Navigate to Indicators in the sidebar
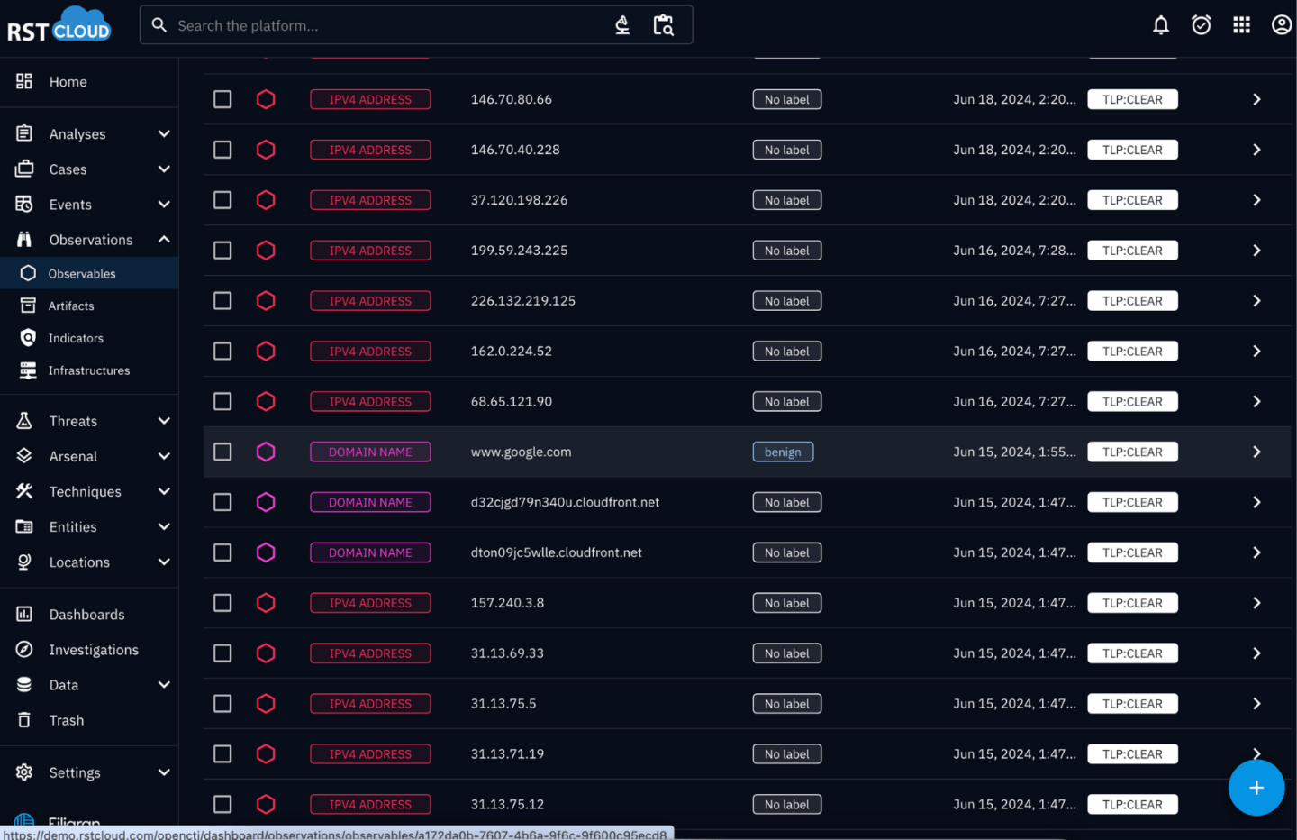 pyautogui.click(x=76, y=338)
